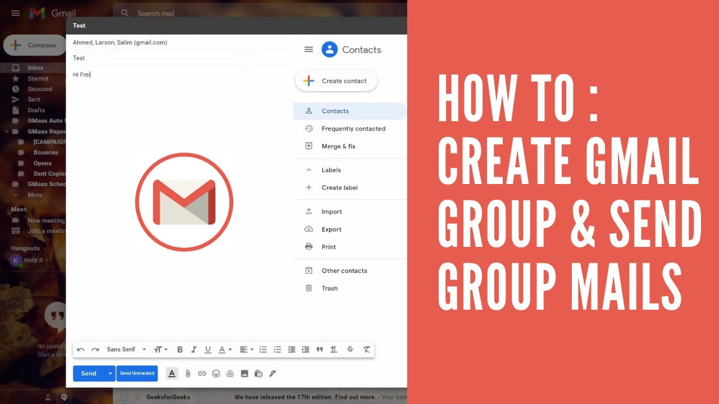Open Gmail main menu hamburger
Viewport: 719px width, 404px height.
16,13
